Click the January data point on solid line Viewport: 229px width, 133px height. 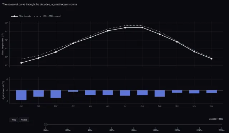point(21,63)
